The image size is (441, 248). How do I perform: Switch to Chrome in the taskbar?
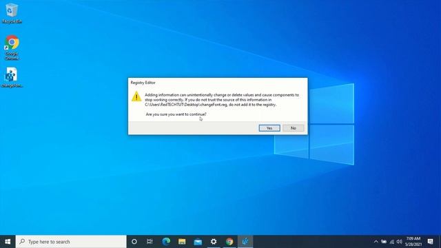click(x=229, y=242)
